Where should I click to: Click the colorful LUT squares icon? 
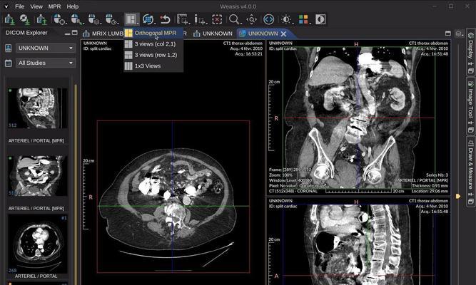coord(303,19)
